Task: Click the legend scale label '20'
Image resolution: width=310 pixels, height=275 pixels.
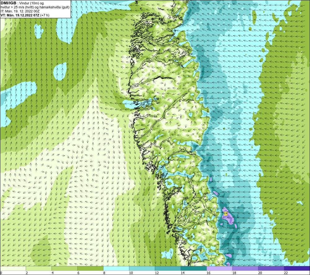Action: pos(260,273)
